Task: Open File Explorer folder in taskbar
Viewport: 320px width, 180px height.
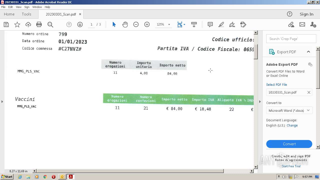Action: click(x=28, y=177)
